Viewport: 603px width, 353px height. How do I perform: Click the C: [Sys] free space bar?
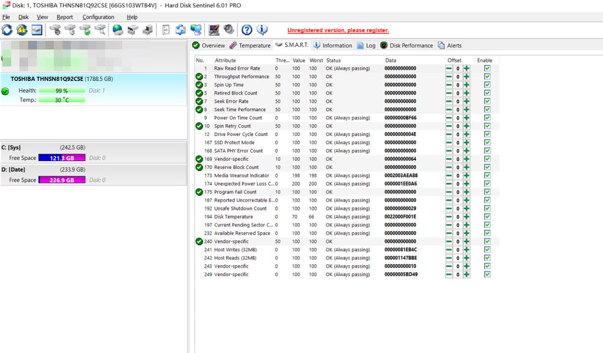pyautogui.click(x=62, y=158)
